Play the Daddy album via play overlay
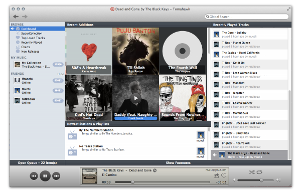Image resolution: width=301 pixels, height=193 pixels. (136, 98)
